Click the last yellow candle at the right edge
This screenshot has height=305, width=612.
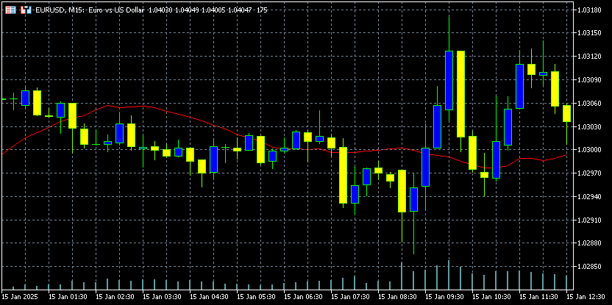tap(566, 113)
